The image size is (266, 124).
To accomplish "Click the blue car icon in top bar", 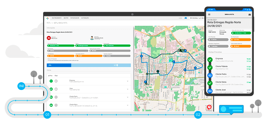I will point(186,18).
